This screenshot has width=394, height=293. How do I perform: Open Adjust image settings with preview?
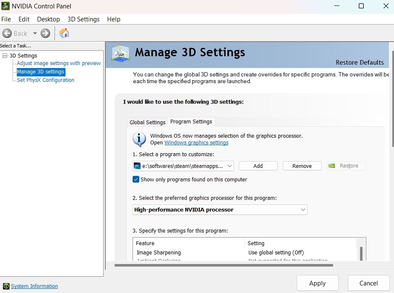[x=59, y=63]
